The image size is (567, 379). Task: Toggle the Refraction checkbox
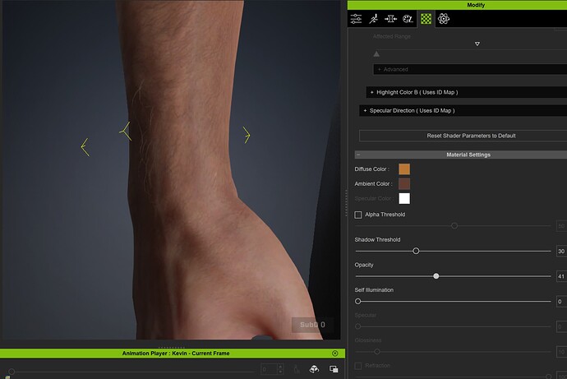358,366
